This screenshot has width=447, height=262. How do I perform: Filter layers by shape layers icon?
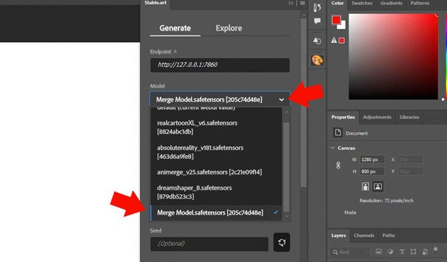click(x=413, y=251)
